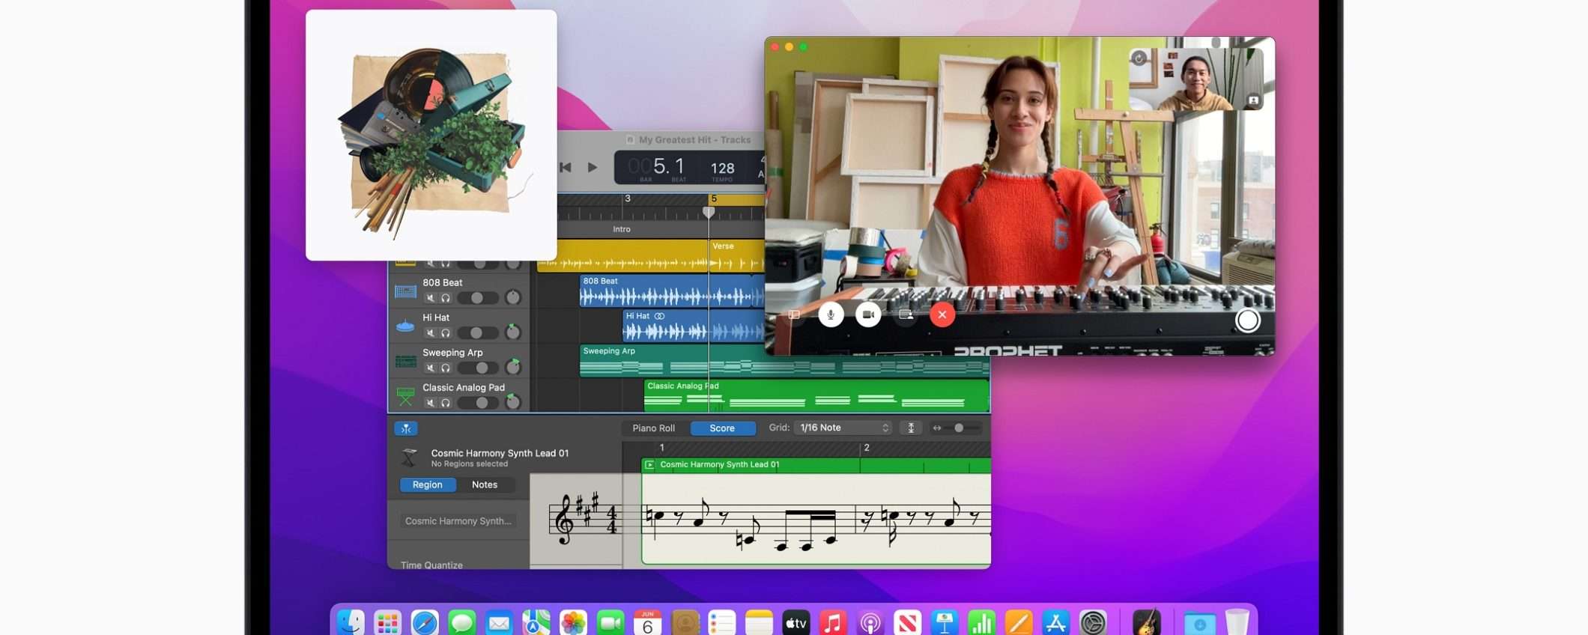Open FaceTime screen share button

click(906, 315)
